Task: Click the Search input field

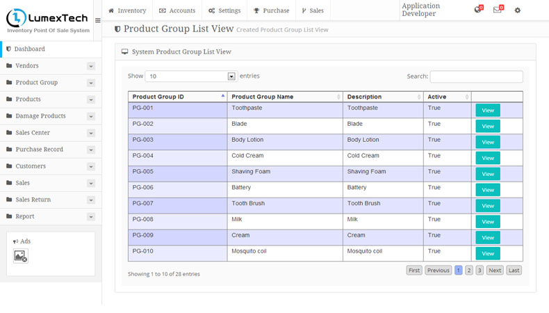Action: pyautogui.click(x=476, y=77)
